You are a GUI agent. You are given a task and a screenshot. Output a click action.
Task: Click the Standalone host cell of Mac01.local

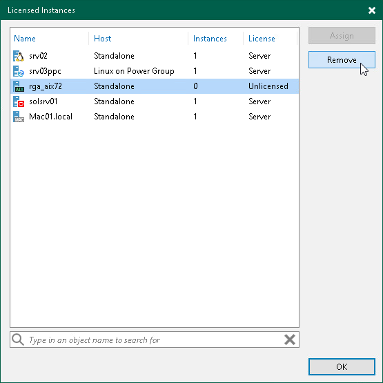click(114, 117)
